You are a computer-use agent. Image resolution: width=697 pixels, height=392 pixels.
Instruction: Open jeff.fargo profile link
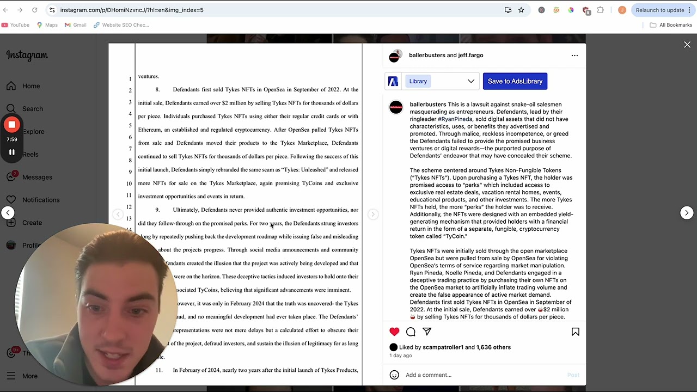(470, 55)
